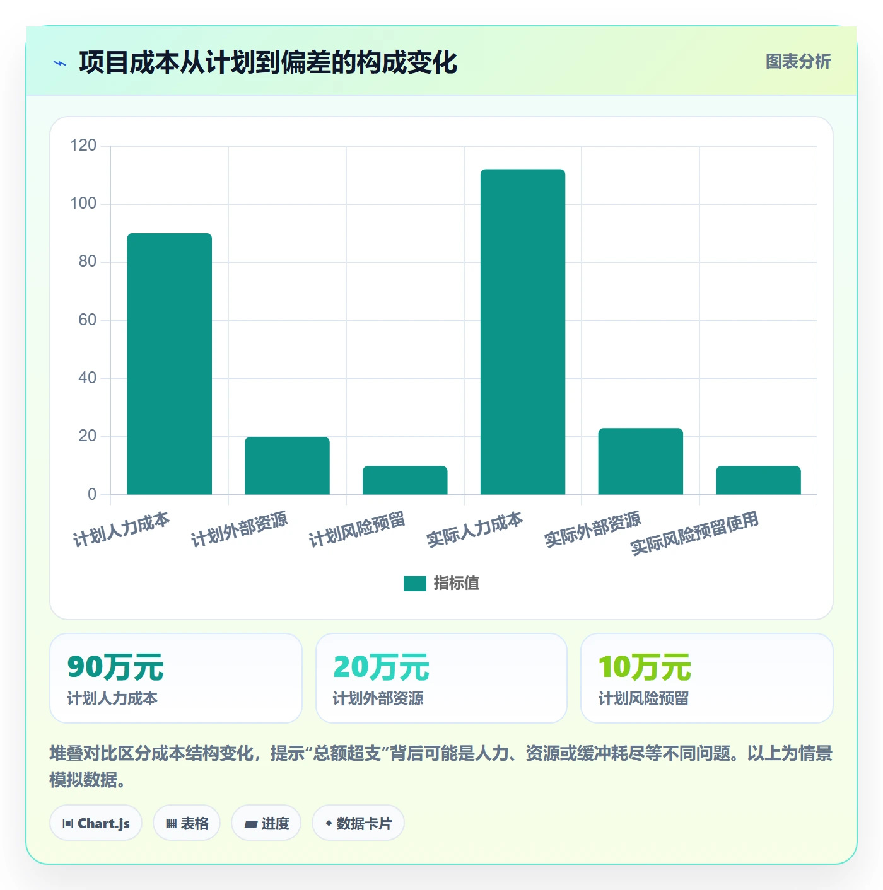Click the square icon in Chart.js chip

click(x=68, y=824)
